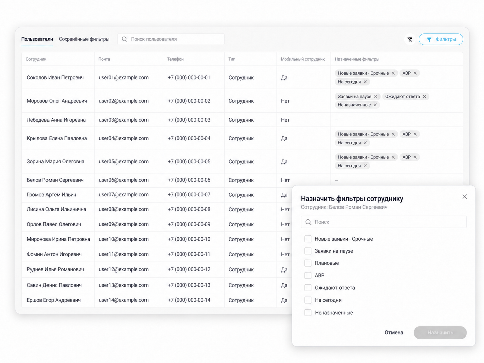Focus the Поиск пользователя search field

coord(171,39)
